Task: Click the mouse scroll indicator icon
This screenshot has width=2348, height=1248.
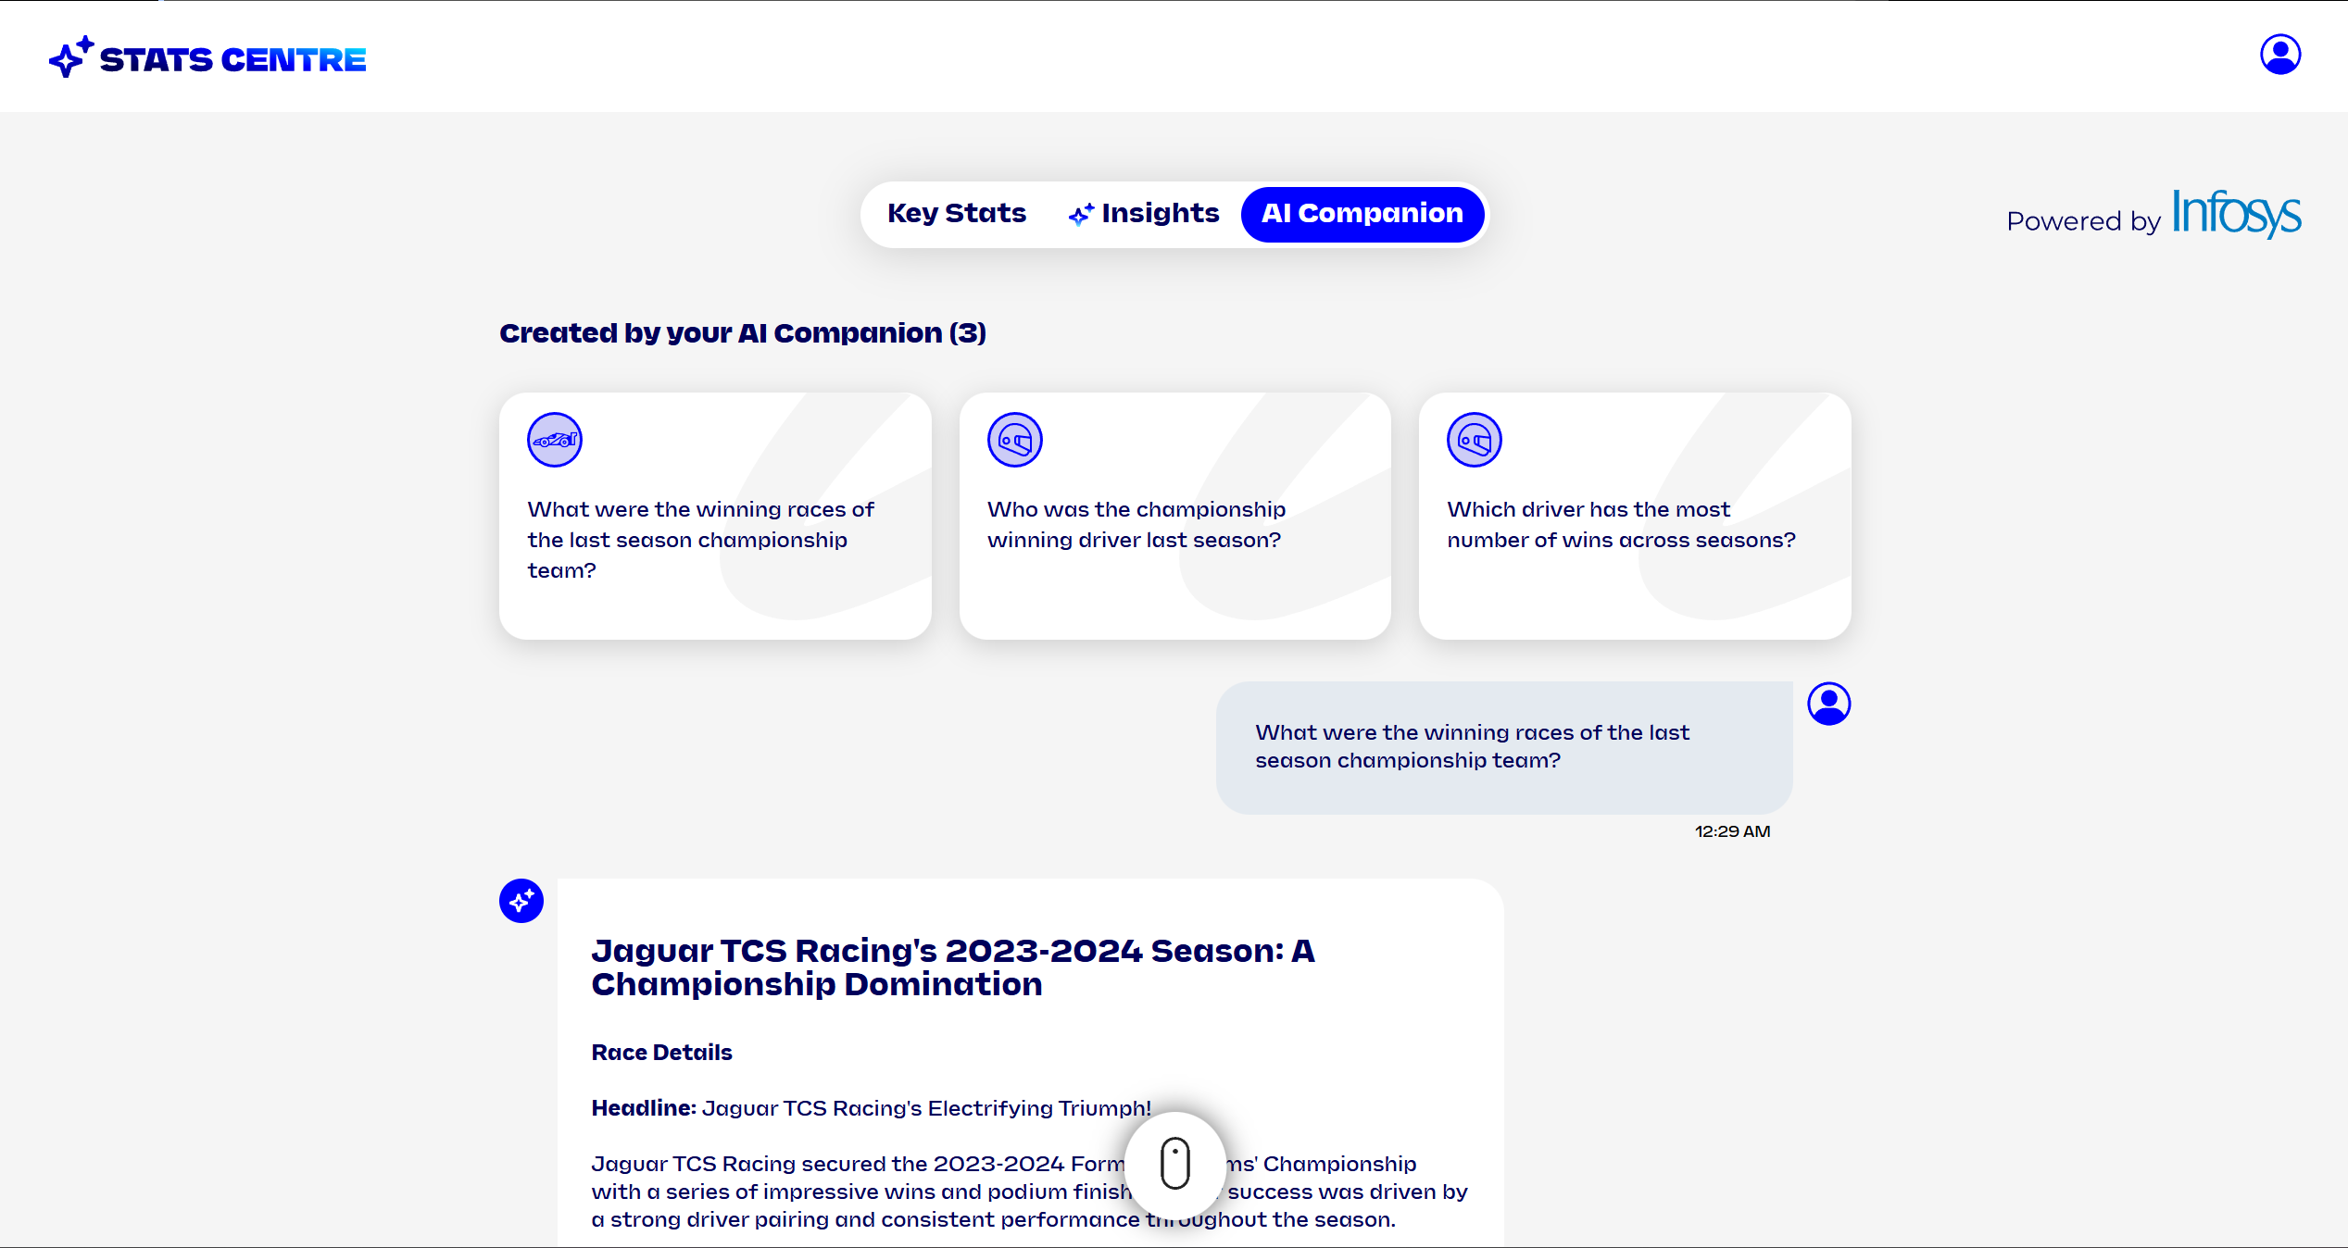Action: [1174, 1163]
